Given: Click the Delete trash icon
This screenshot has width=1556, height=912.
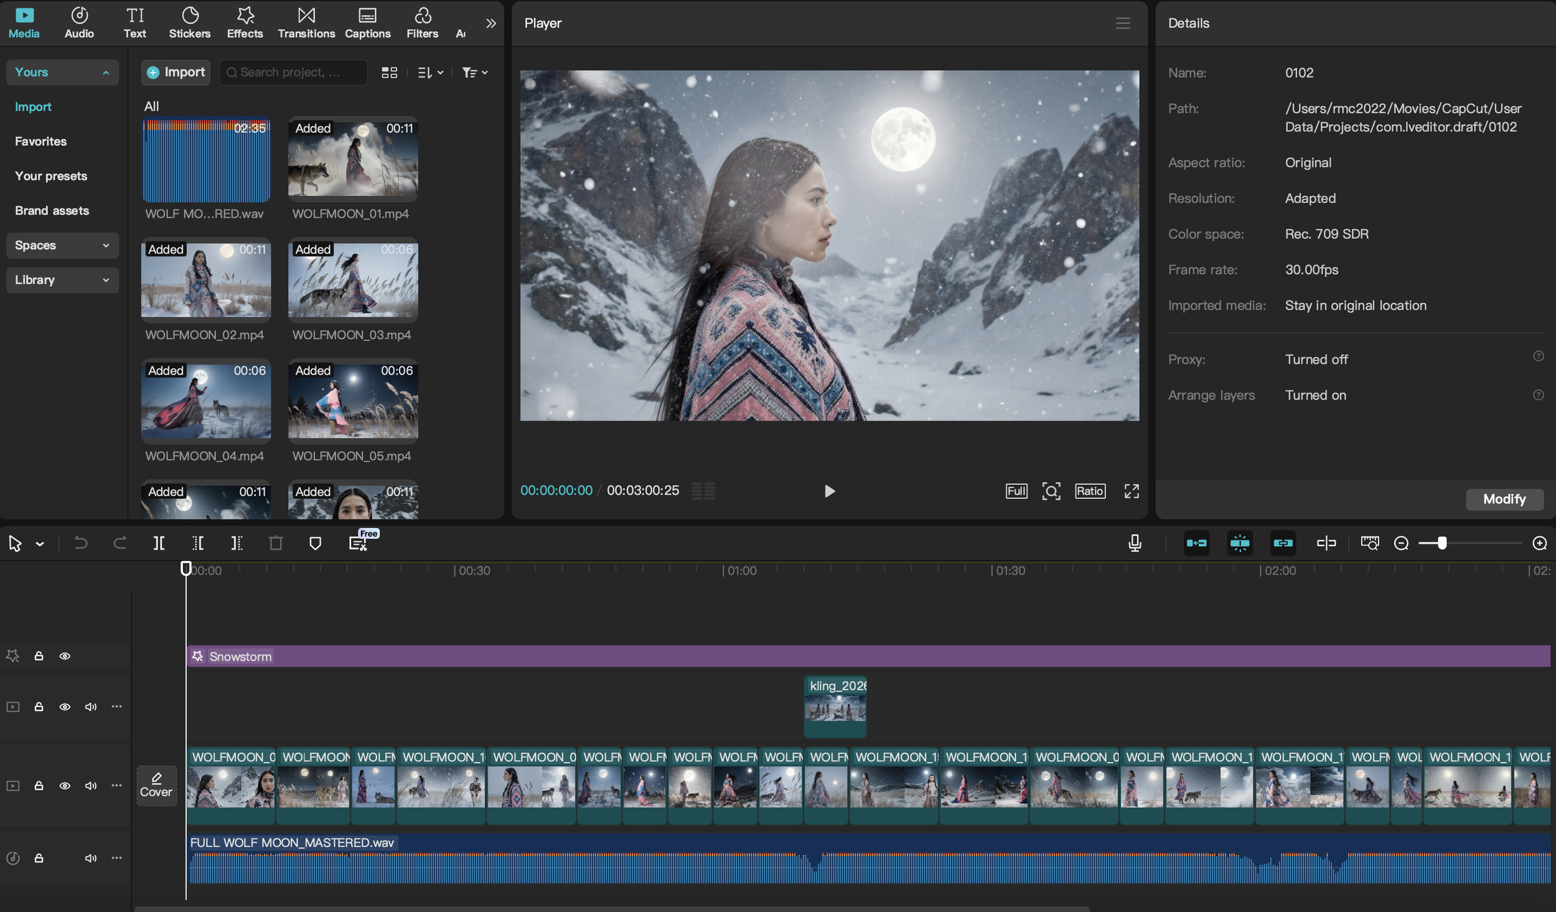Looking at the screenshot, I should [276, 543].
